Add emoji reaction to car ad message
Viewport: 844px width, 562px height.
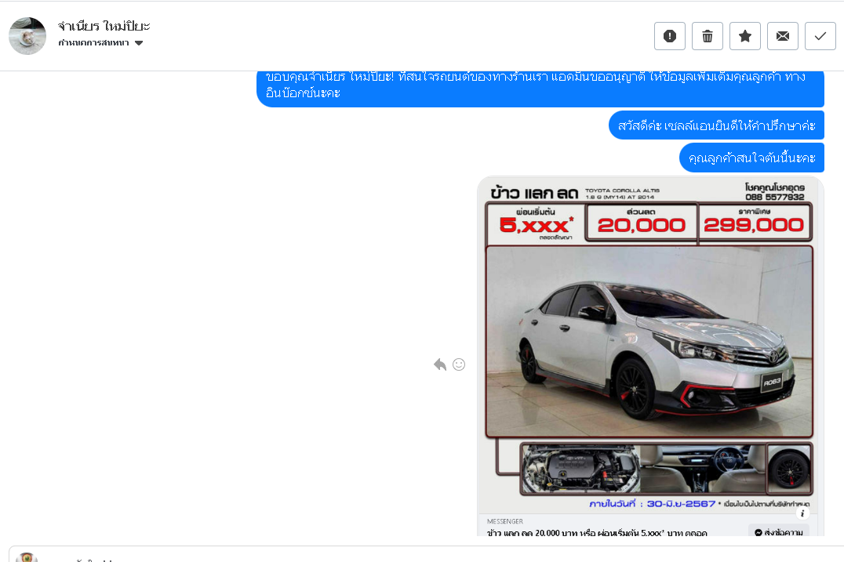tap(459, 364)
